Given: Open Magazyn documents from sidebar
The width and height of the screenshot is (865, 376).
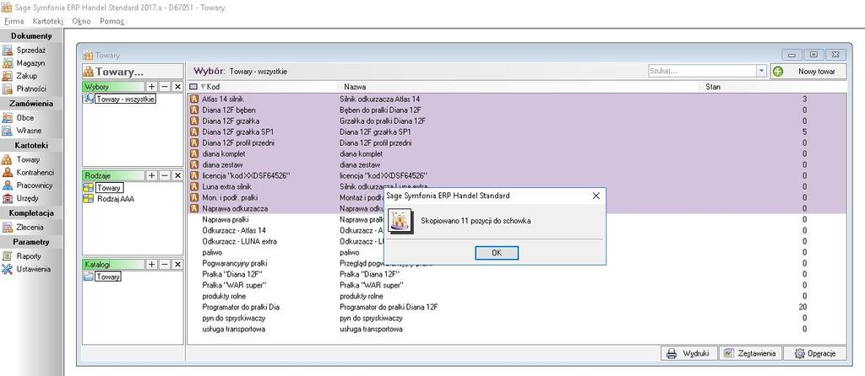Looking at the screenshot, I should (x=24, y=62).
